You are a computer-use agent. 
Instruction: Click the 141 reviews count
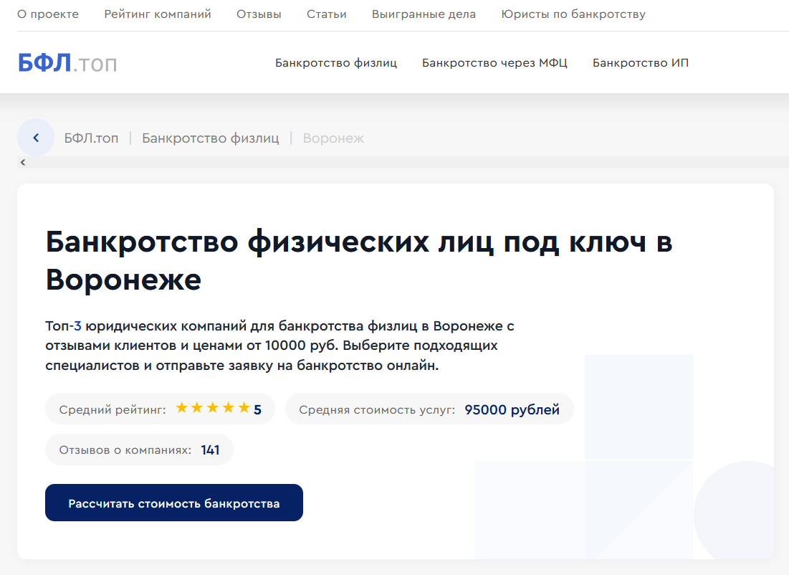(210, 450)
